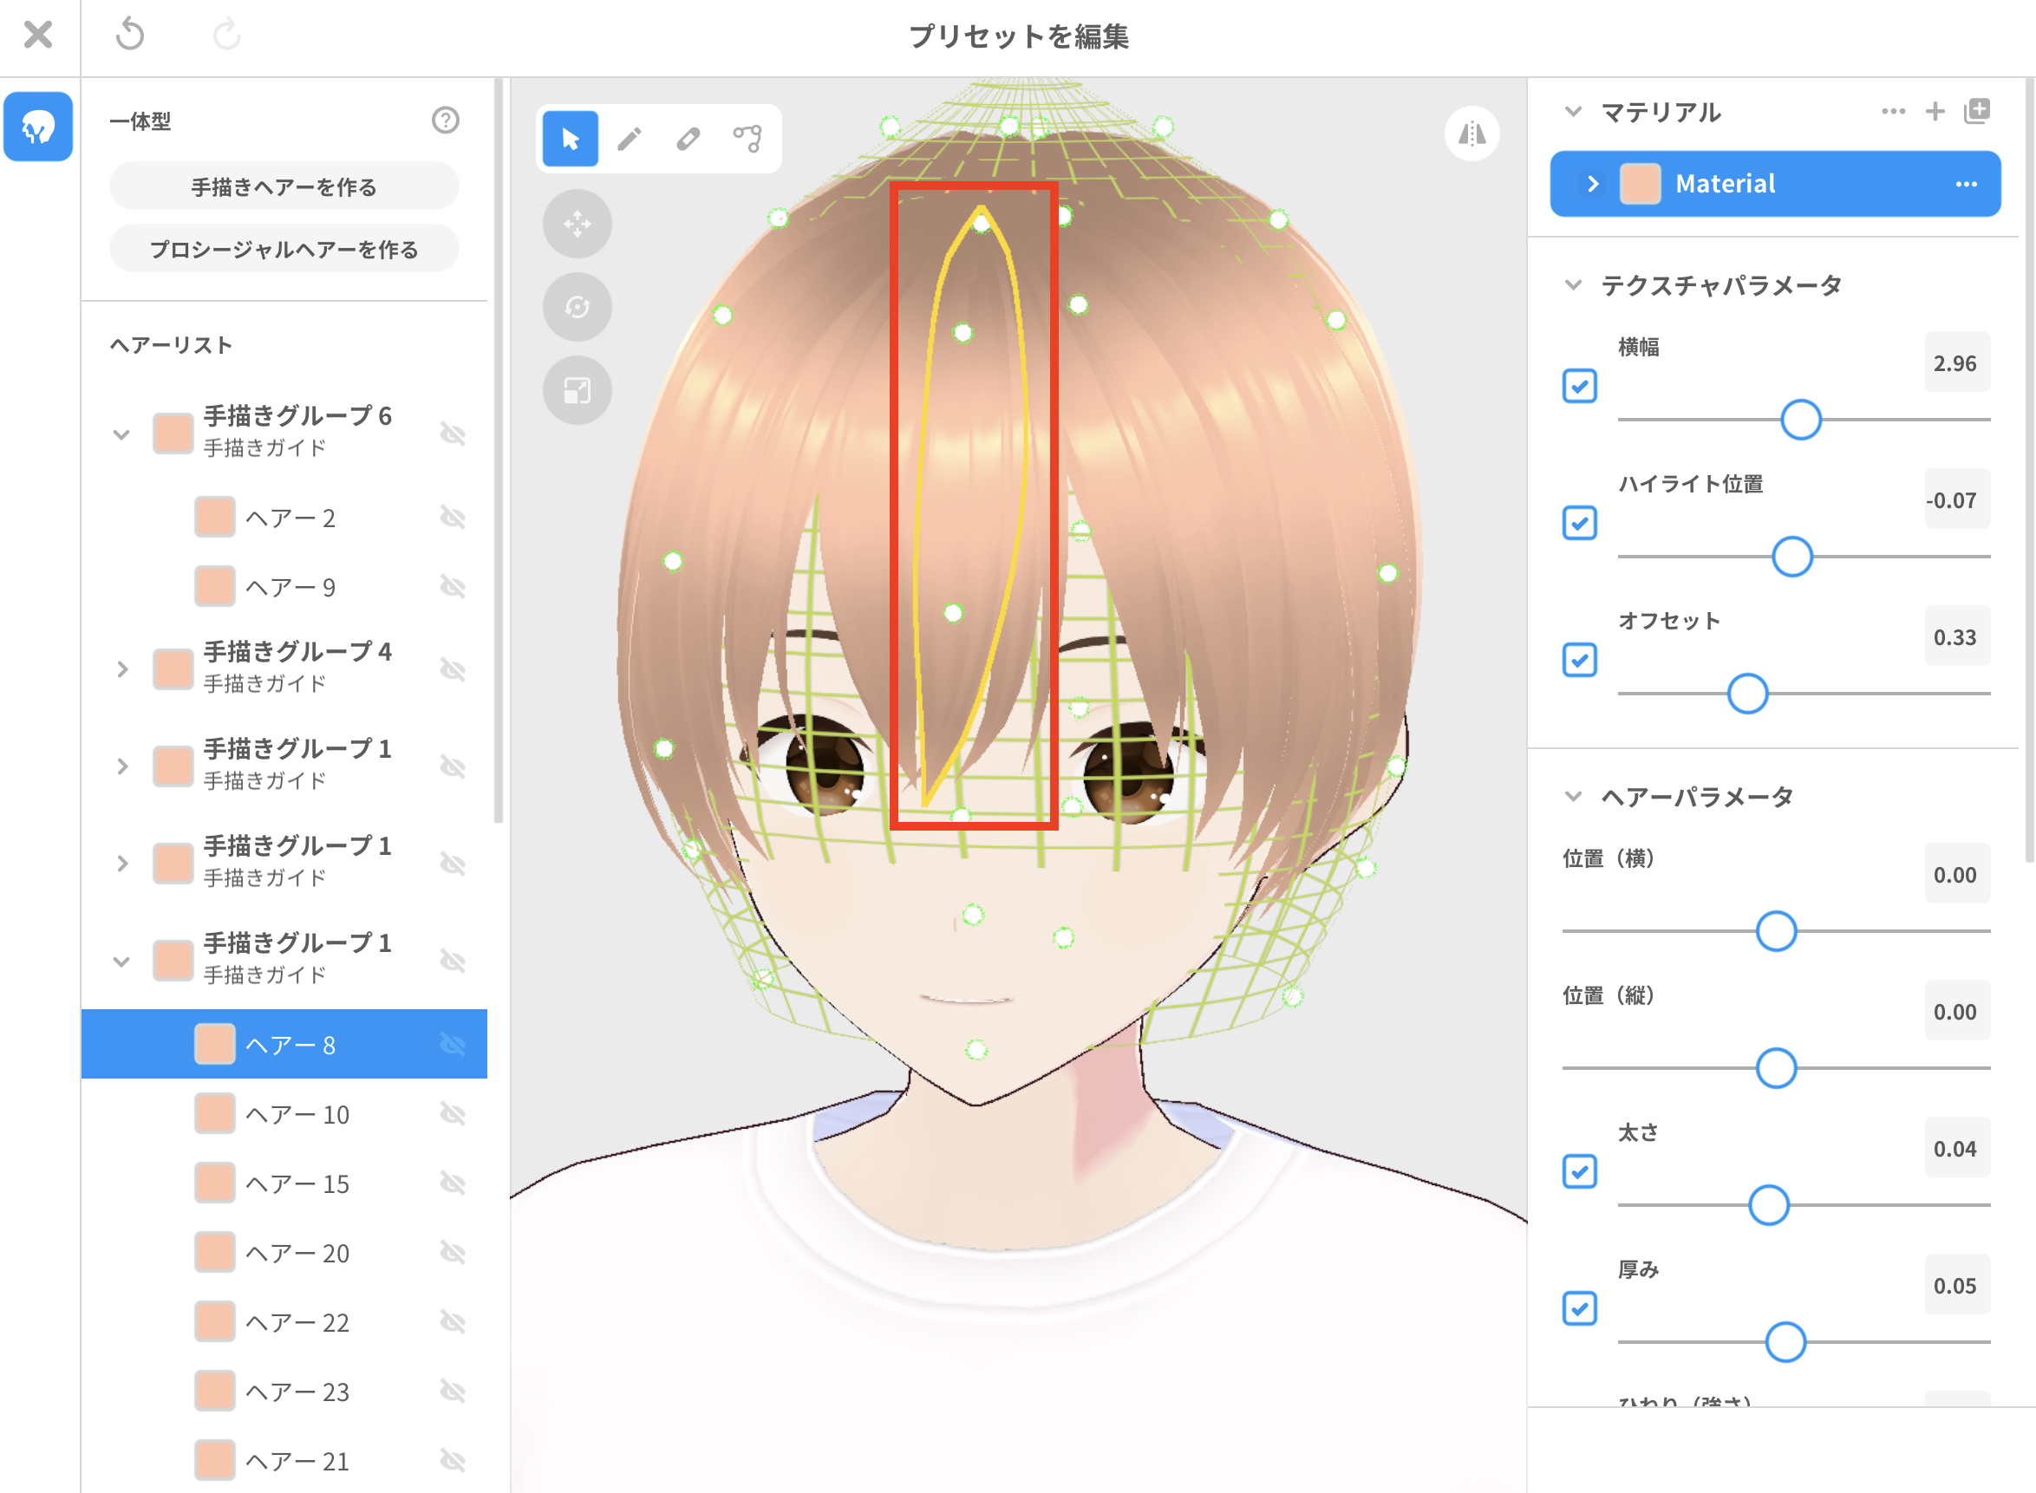The height and width of the screenshot is (1493, 2036).
Task: Select the control point edit tool
Action: click(748, 138)
